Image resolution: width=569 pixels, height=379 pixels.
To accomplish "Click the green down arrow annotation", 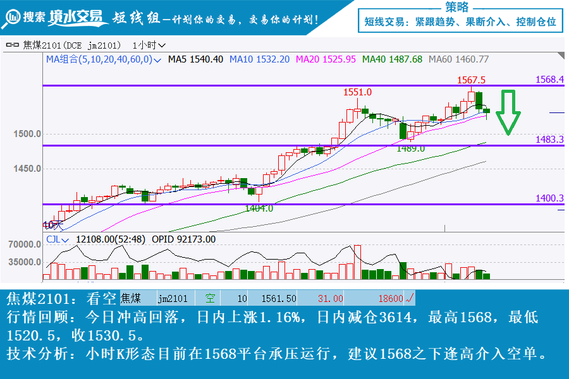I will (x=508, y=112).
